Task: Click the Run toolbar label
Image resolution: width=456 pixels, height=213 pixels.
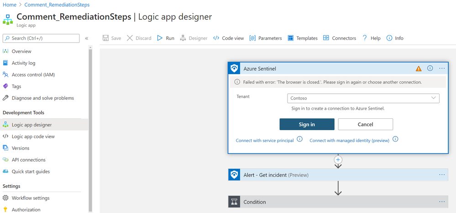Action: [x=170, y=38]
